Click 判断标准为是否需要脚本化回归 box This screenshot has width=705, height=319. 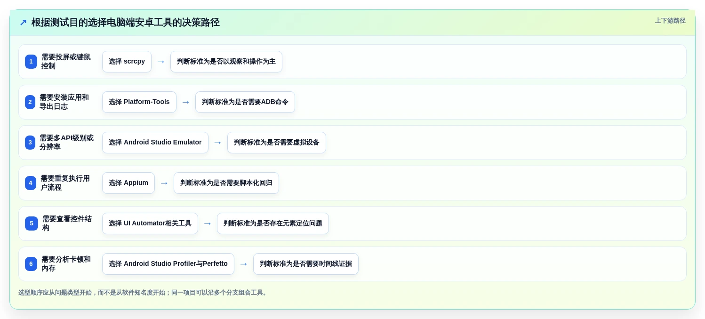pyautogui.click(x=226, y=183)
